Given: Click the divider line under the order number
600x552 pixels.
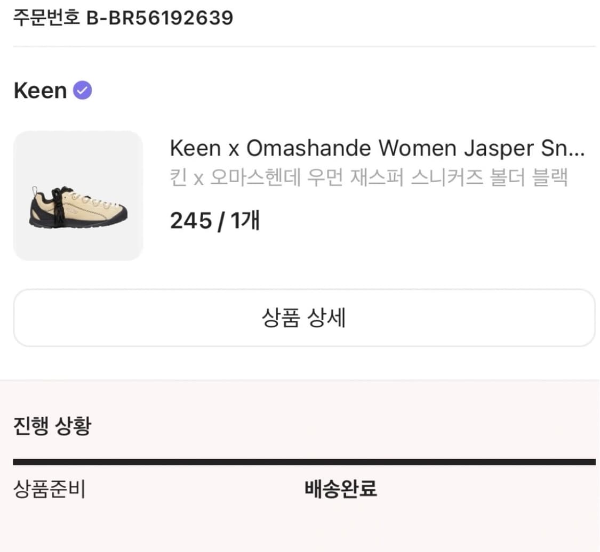Looking at the screenshot, I should [300, 47].
